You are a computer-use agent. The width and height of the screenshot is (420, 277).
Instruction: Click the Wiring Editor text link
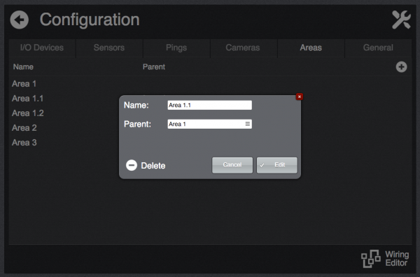397,259
